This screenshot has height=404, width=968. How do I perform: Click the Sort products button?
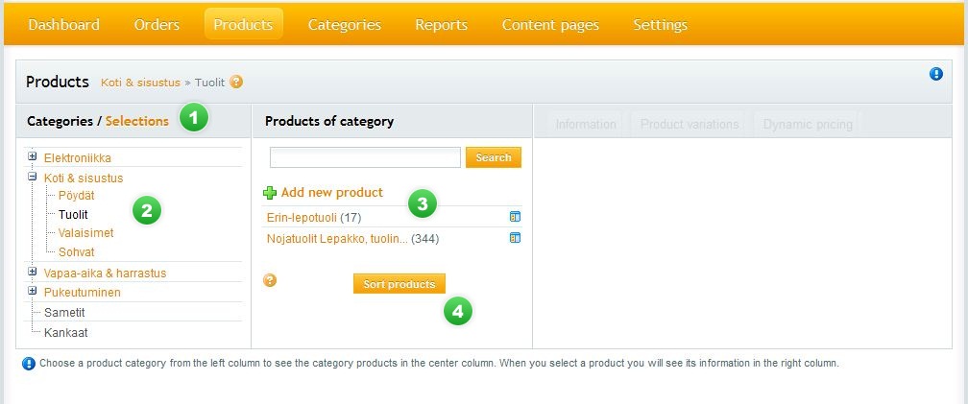tap(399, 284)
